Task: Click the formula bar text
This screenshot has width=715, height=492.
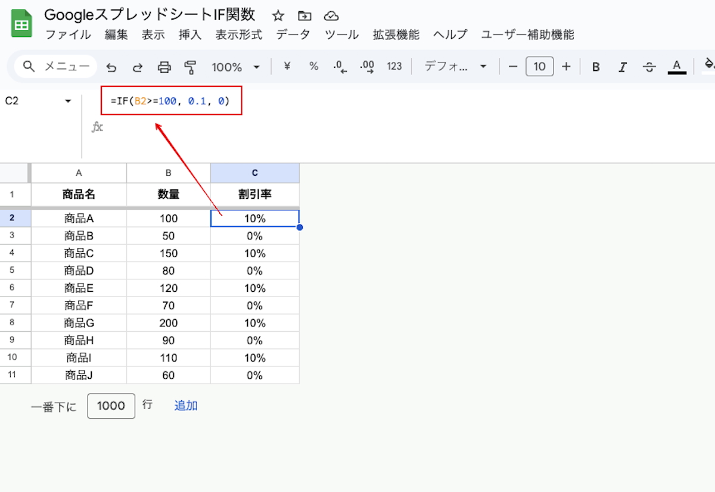Action: click(x=170, y=102)
